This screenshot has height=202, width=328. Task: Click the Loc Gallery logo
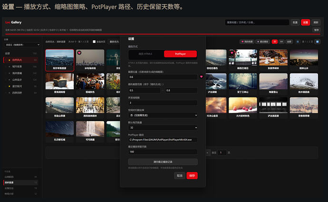(13, 22)
